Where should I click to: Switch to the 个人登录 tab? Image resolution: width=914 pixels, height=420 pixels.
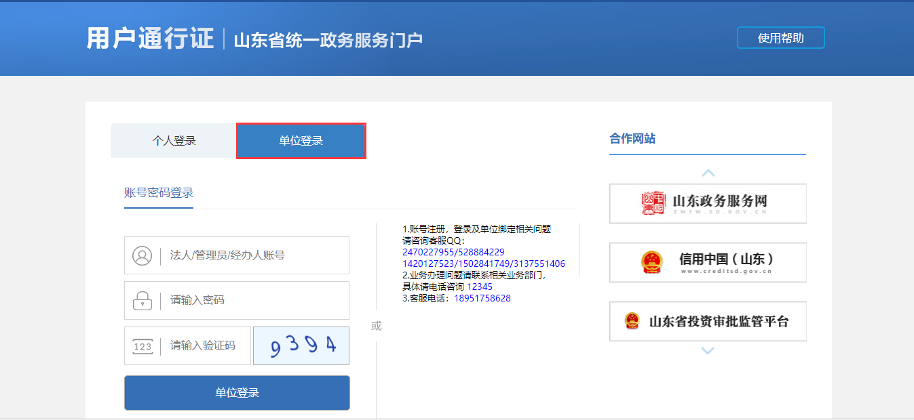point(174,141)
